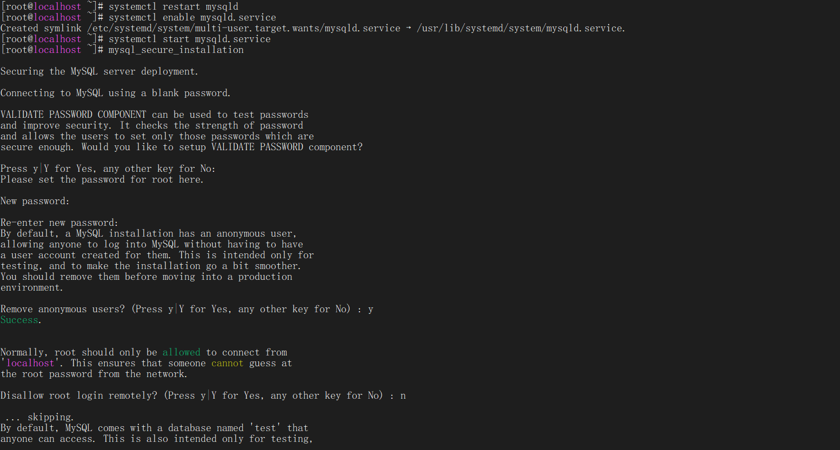Click the 'Re-enter new password:' prompt
Screen dimensions: 840x450
click(59, 223)
